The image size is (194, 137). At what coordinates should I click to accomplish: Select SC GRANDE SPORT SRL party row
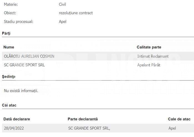tap(98, 65)
